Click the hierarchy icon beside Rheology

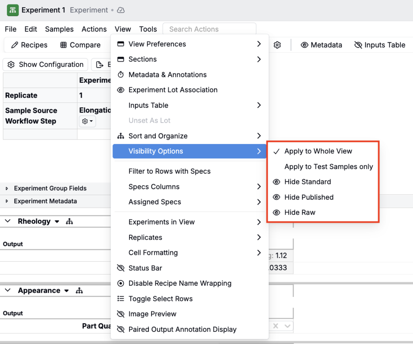tap(69, 221)
